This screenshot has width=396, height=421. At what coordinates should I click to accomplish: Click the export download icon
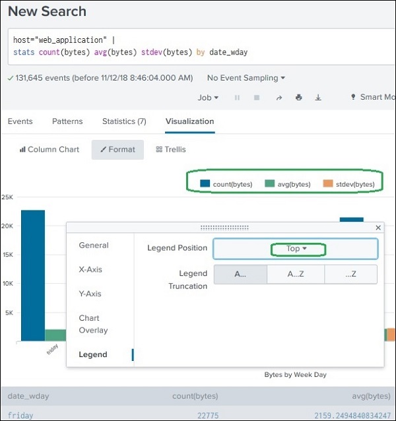tap(318, 98)
